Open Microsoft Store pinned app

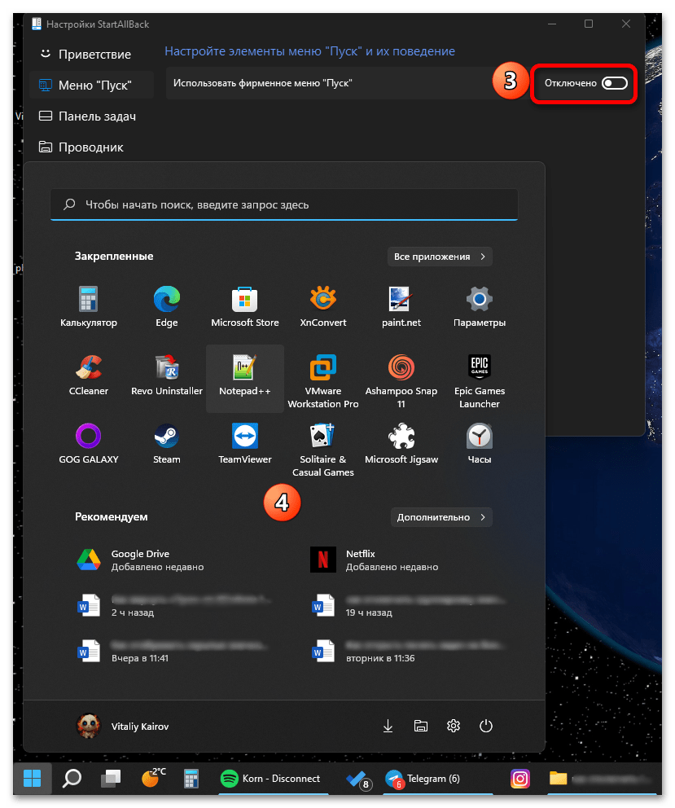click(x=245, y=306)
